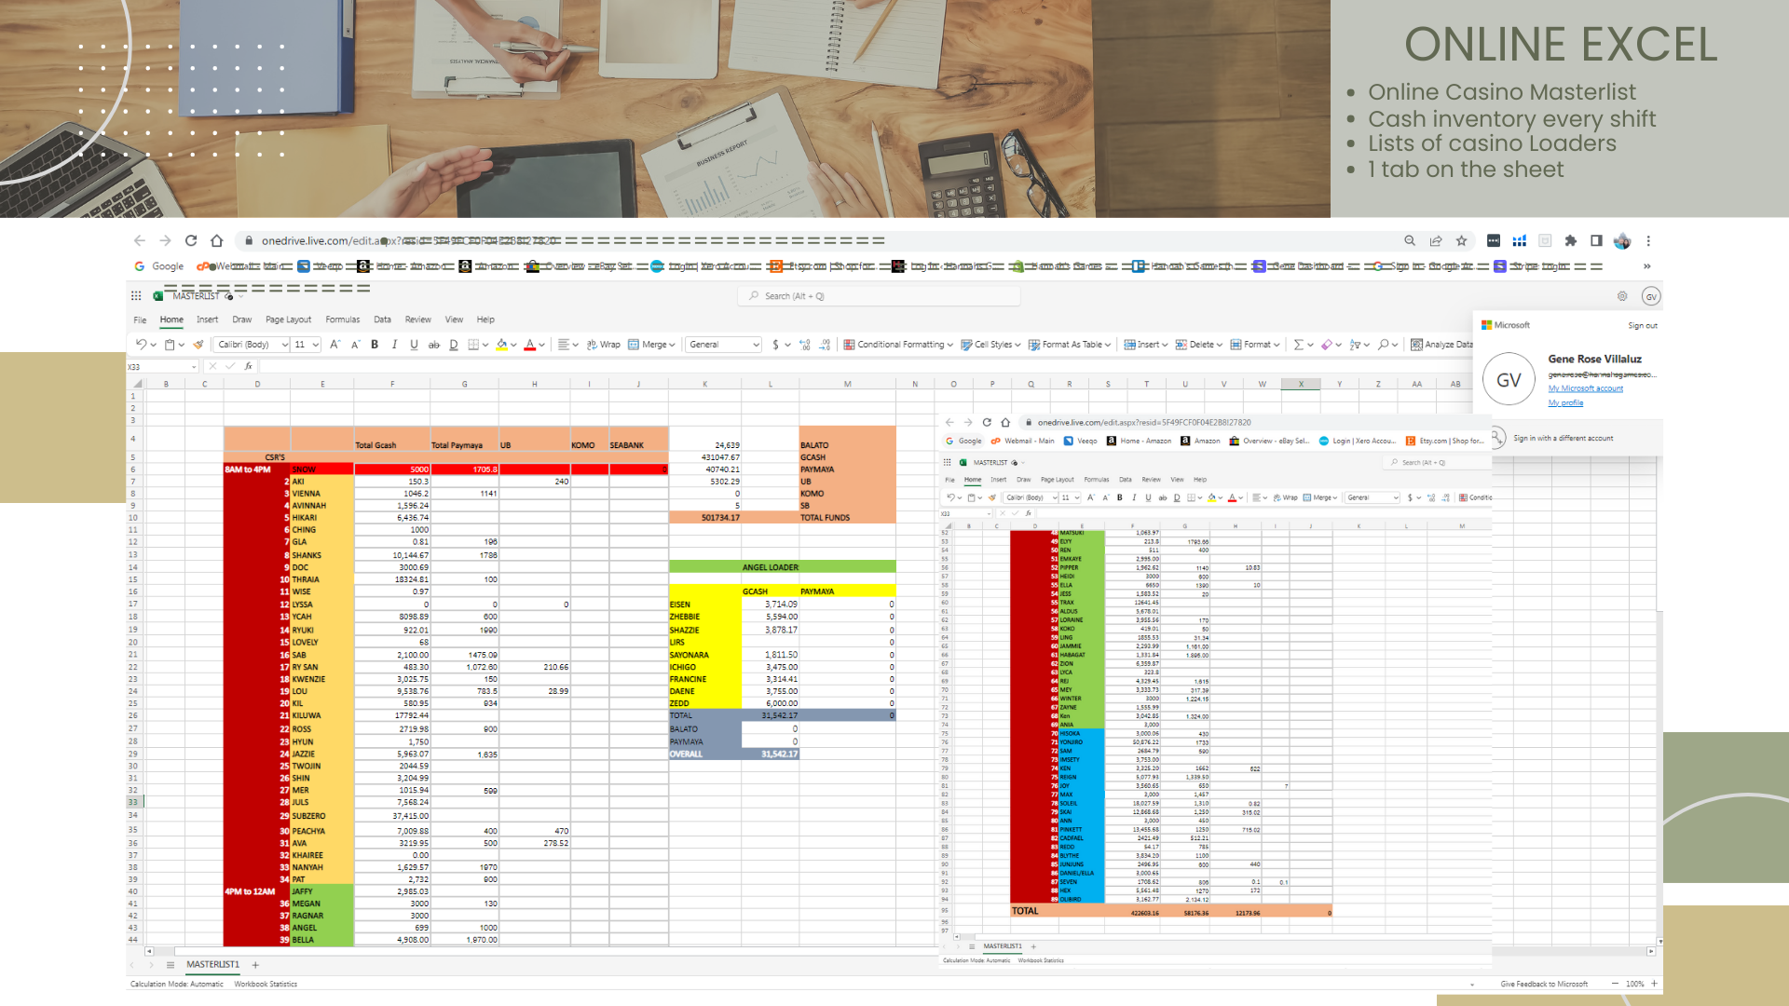Toggle Italic formatting in ribbon
Image resolution: width=1789 pixels, height=1006 pixels.
pyautogui.click(x=394, y=345)
